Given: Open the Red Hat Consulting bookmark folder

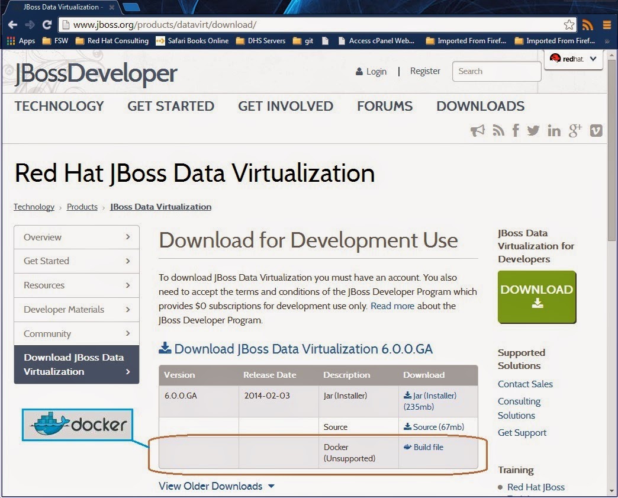Looking at the screenshot, I should (x=112, y=41).
